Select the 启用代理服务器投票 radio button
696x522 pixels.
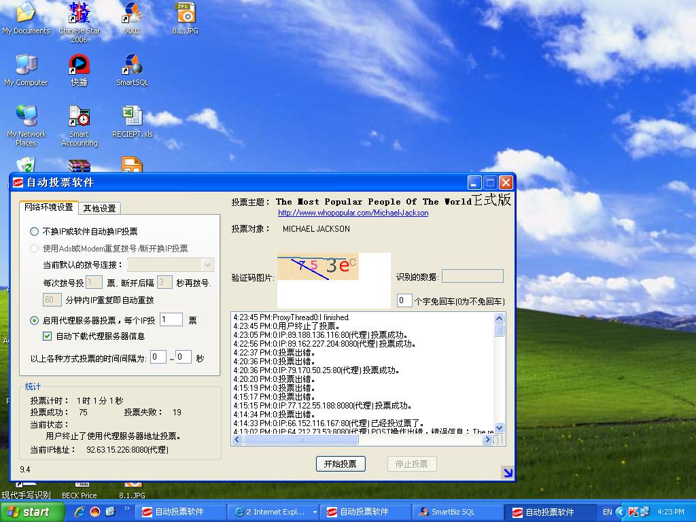click(35, 320)
